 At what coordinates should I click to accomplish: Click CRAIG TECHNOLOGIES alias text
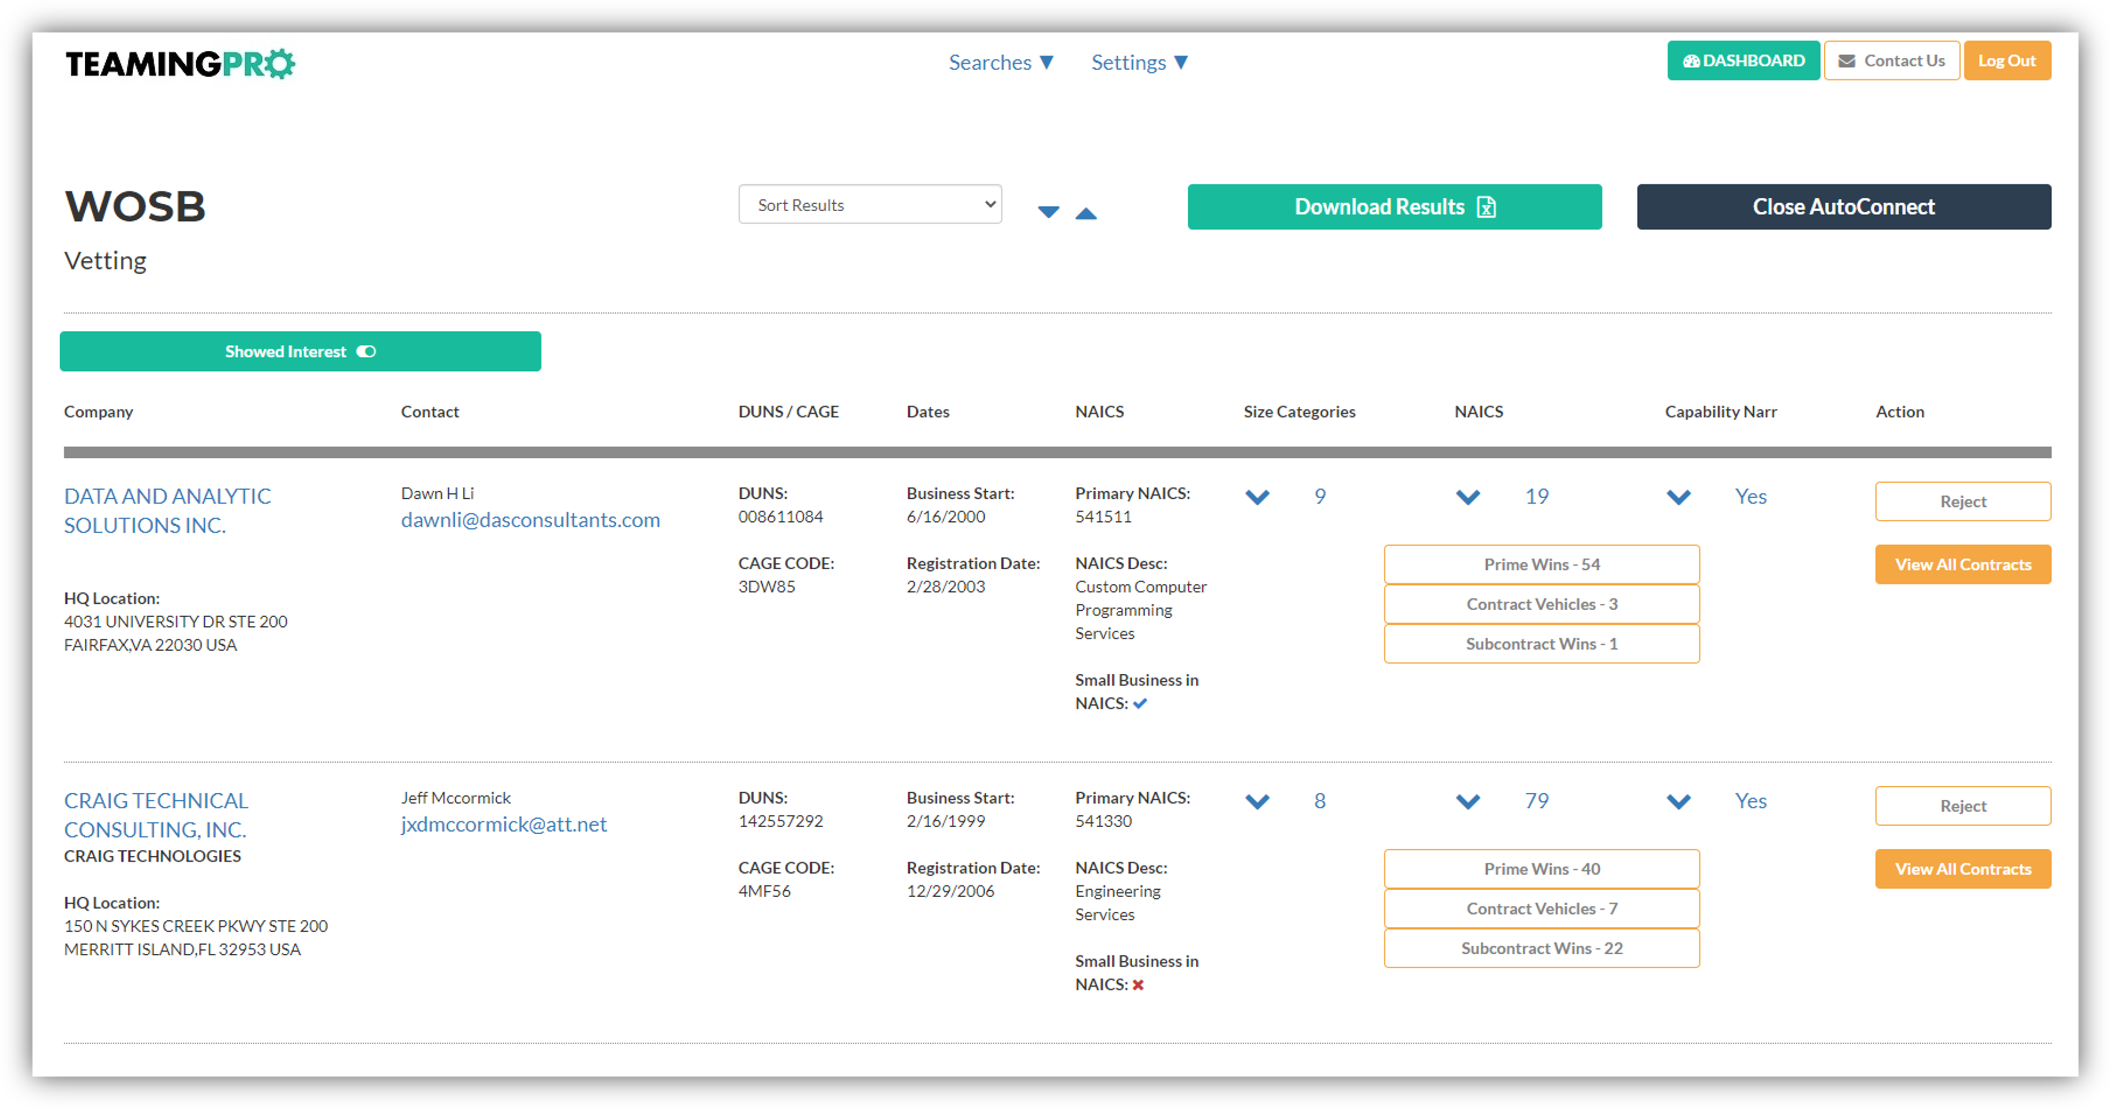pyautogui.click(x=153, y=856)
